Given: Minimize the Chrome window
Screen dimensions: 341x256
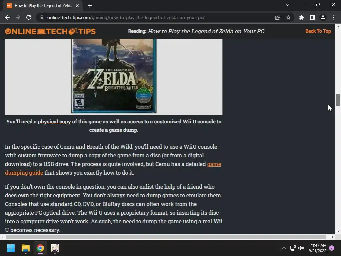Looking at the screenshot, I should (302, 5).
